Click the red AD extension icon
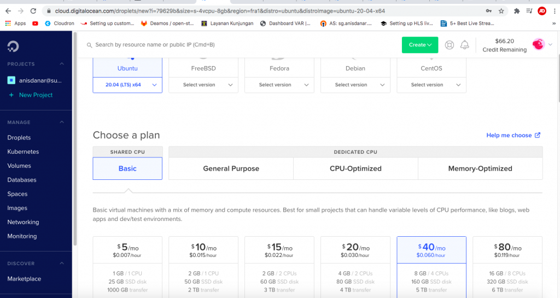This screenshot has width=560, height=298. pos(542,11)
